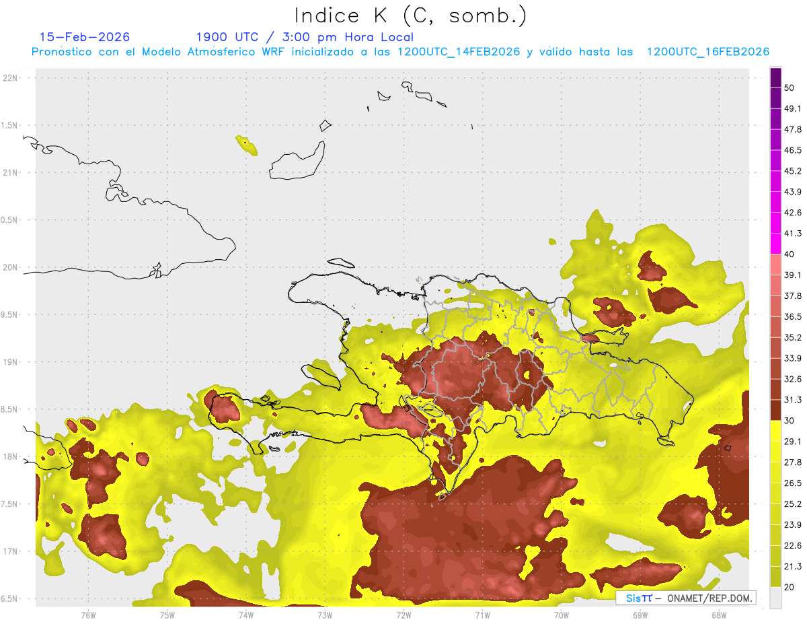Click the longitude label "73W"

(325, 615)
